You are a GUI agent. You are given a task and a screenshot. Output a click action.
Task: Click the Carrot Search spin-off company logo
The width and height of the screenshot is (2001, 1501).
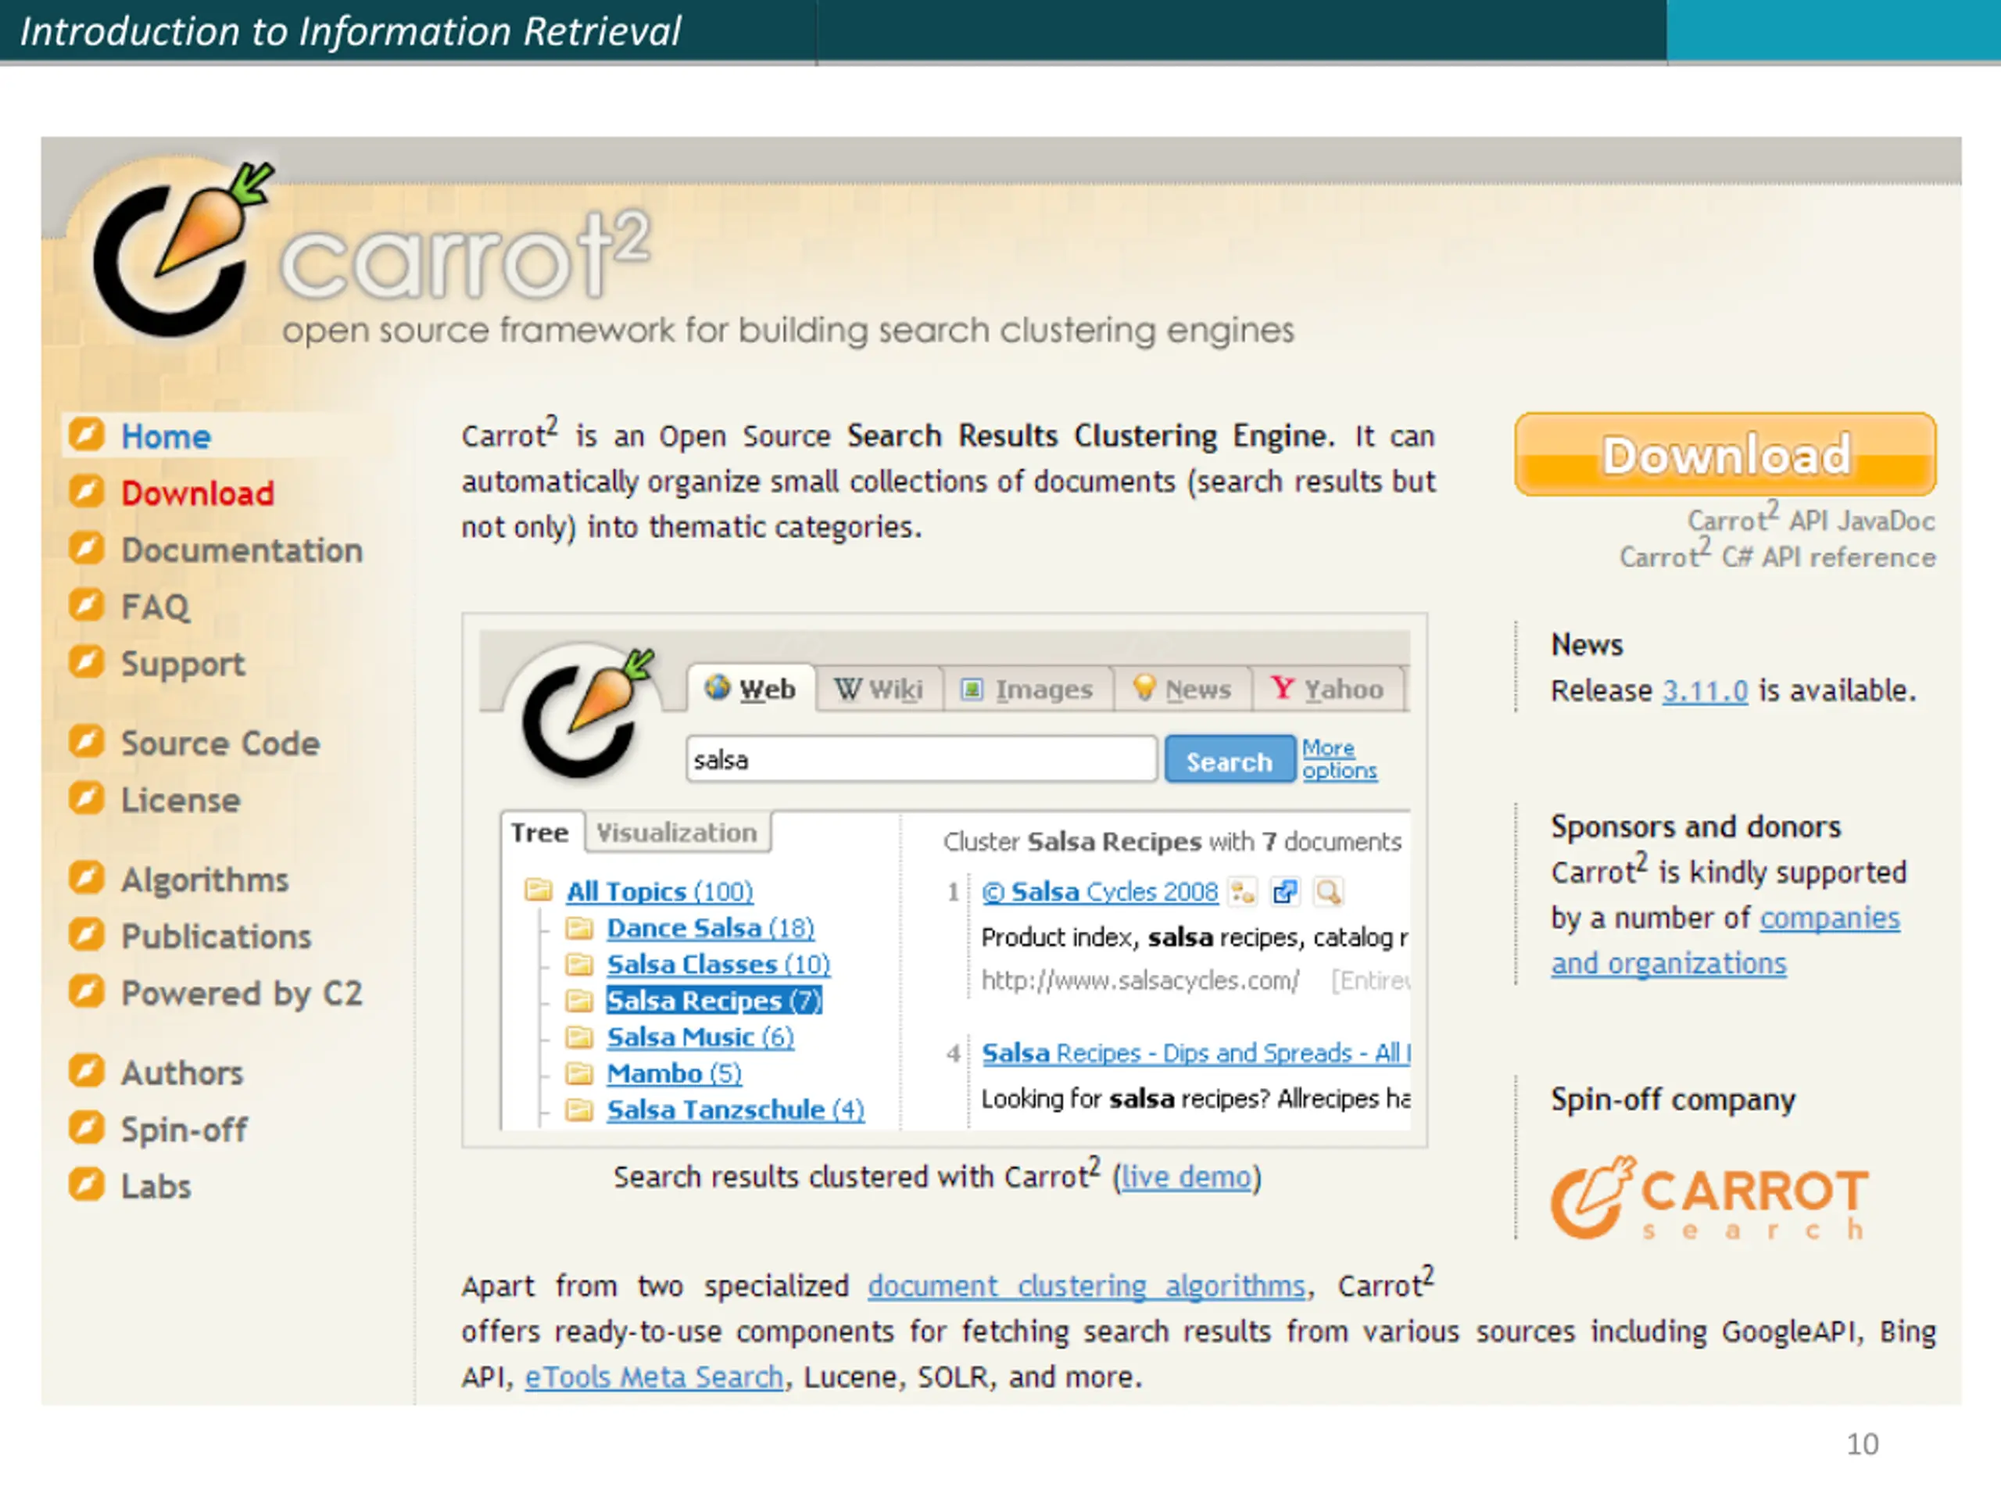point(1709,1198)
